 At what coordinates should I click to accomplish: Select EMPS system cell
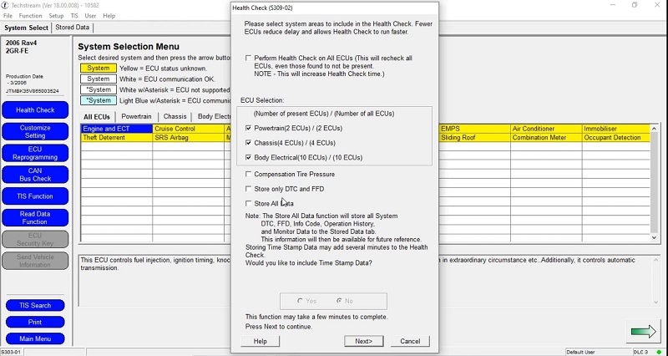[474, 129]
